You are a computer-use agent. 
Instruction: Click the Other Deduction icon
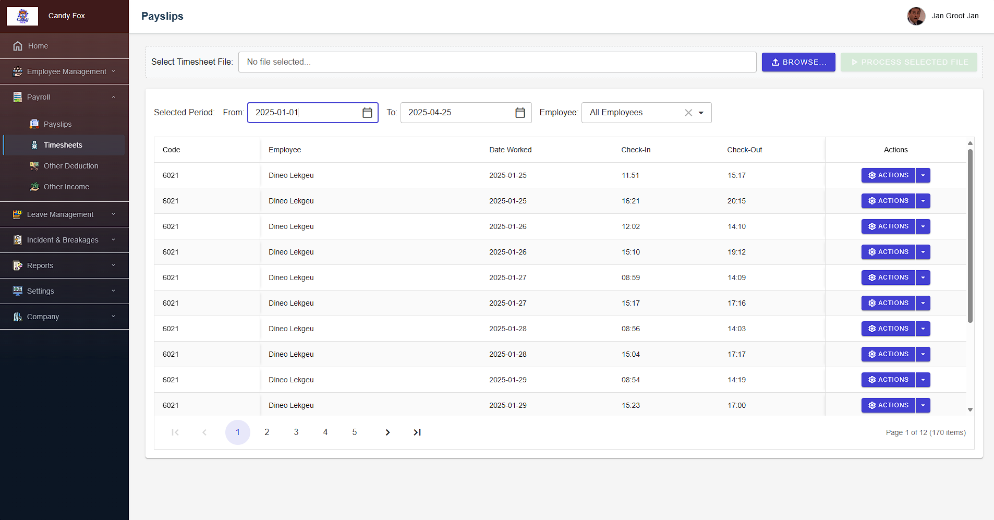[x=34, y=165]
